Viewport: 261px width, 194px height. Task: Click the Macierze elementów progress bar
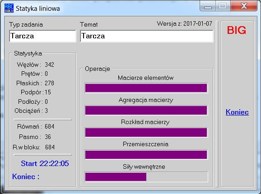click(146, 88)
